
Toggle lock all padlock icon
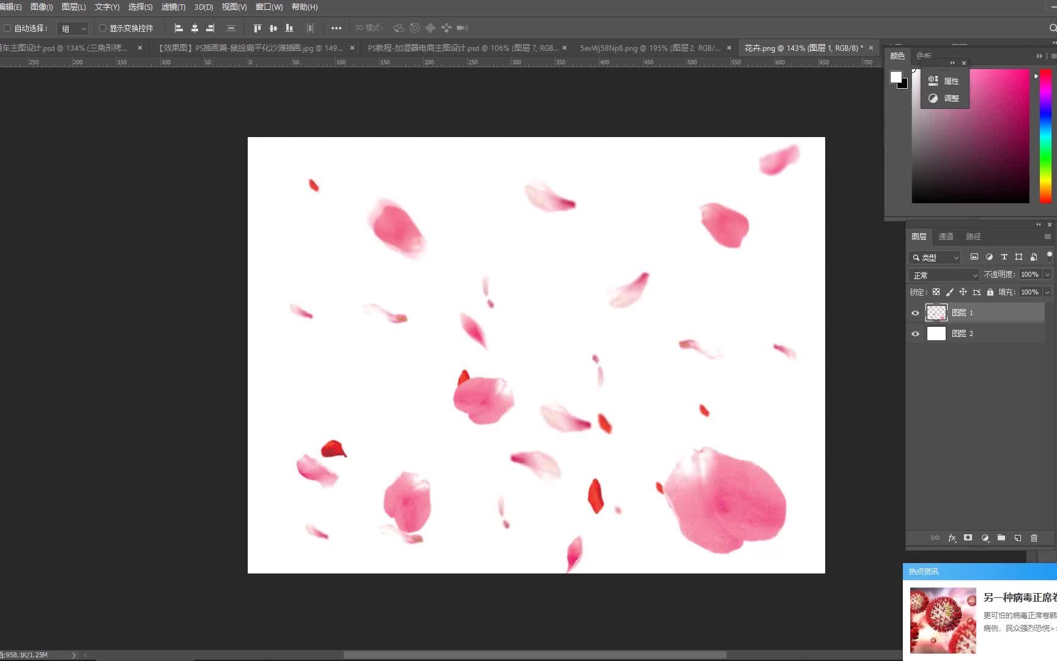tap(990, 292)
